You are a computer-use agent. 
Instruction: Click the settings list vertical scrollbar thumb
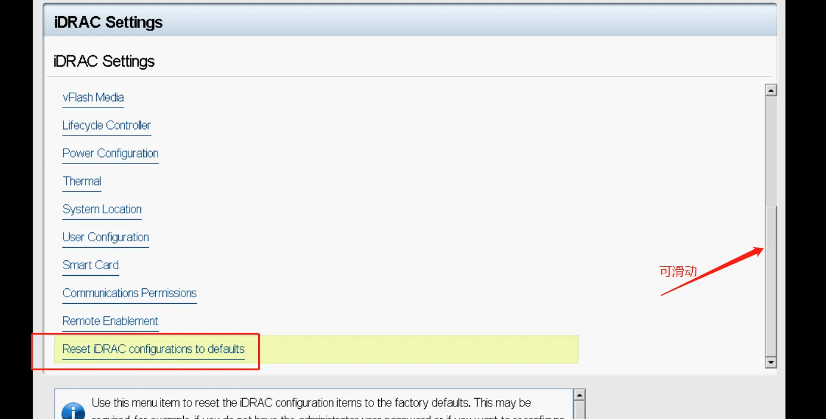point(771,281)
